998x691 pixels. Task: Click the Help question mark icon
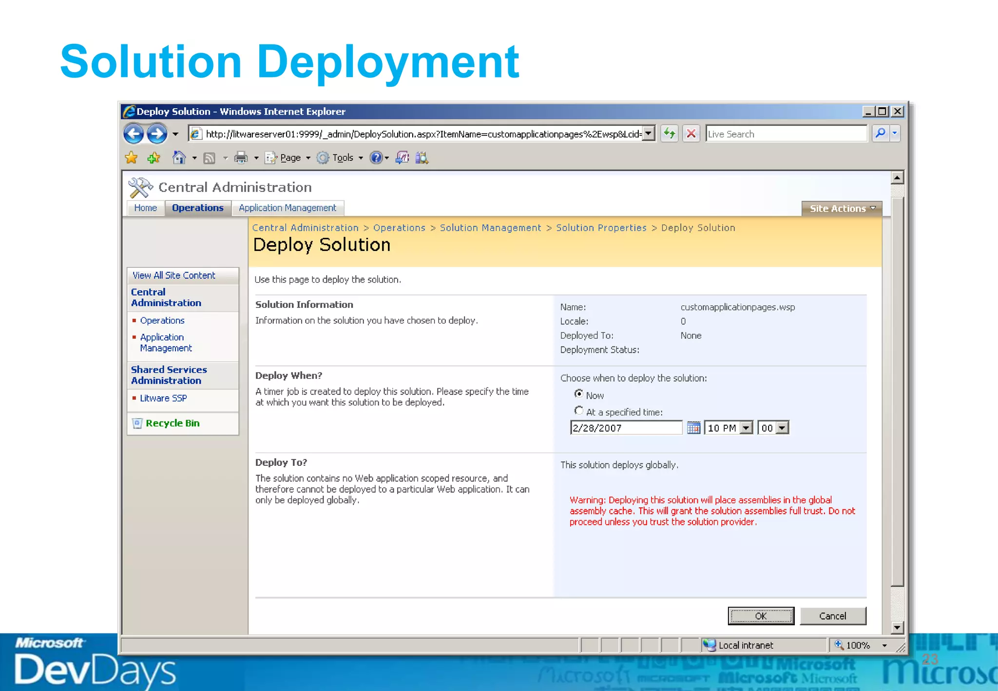pyautogui.click(x=376, y=157)
